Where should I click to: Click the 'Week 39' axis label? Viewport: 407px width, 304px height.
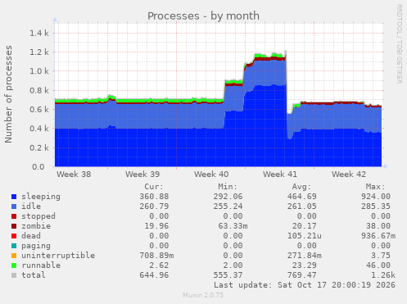tap(142, 175)
